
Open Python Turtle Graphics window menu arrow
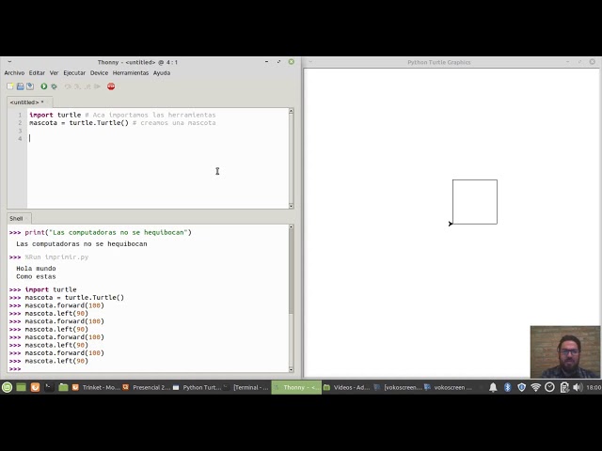(310, 61)
